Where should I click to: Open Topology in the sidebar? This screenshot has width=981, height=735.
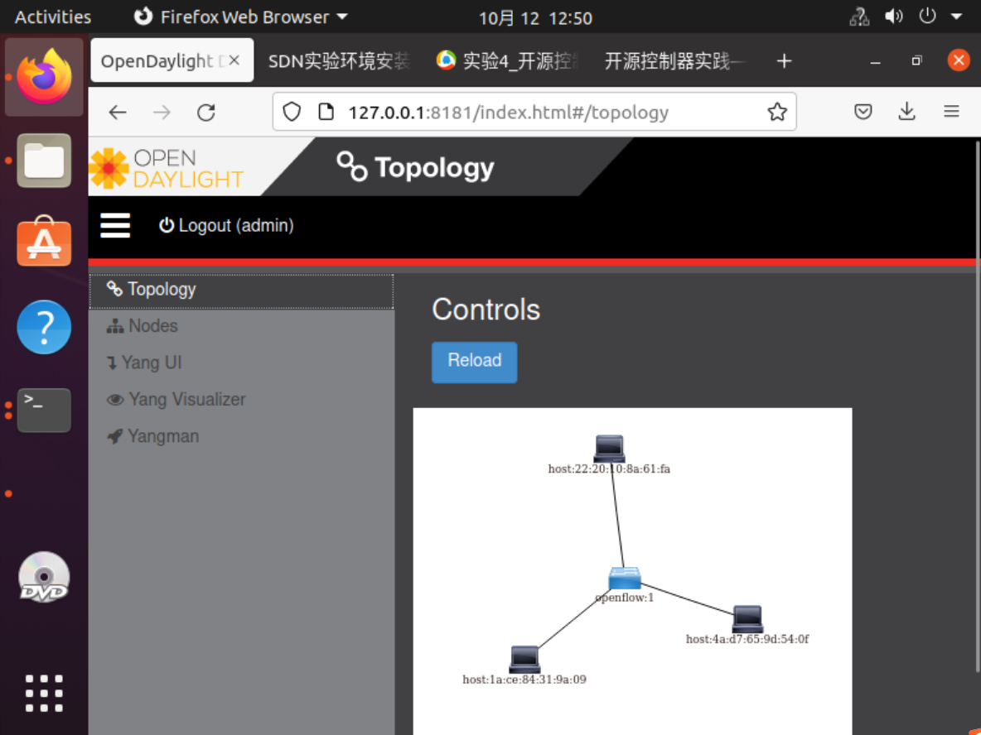241,291
